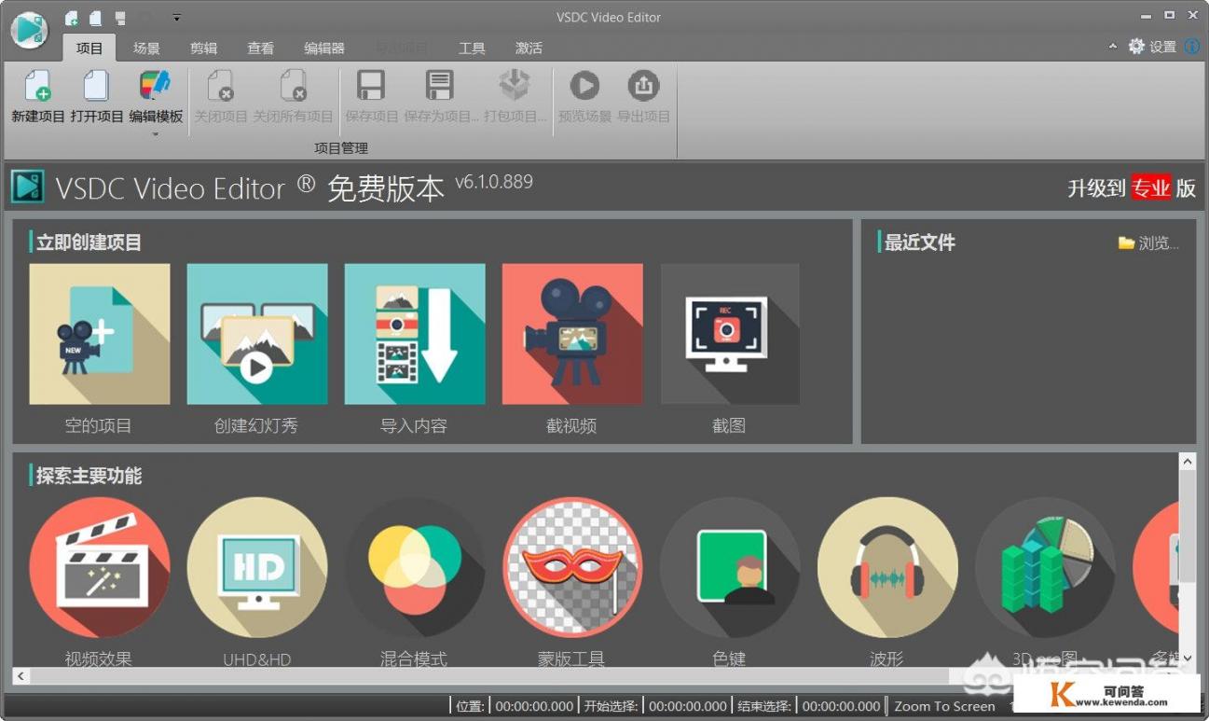
Task: Click the 位置 time value in status bar
Action: point(534,706)
